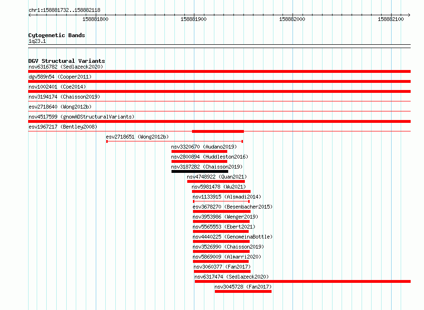
Task: Select the nsv4517599 (gnomADStructuralVariants) label
Action: tap(81, 117)
